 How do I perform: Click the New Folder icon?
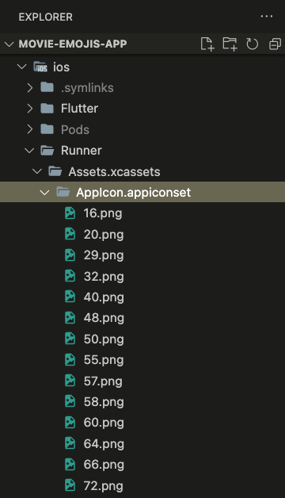[x=230, y=44]
